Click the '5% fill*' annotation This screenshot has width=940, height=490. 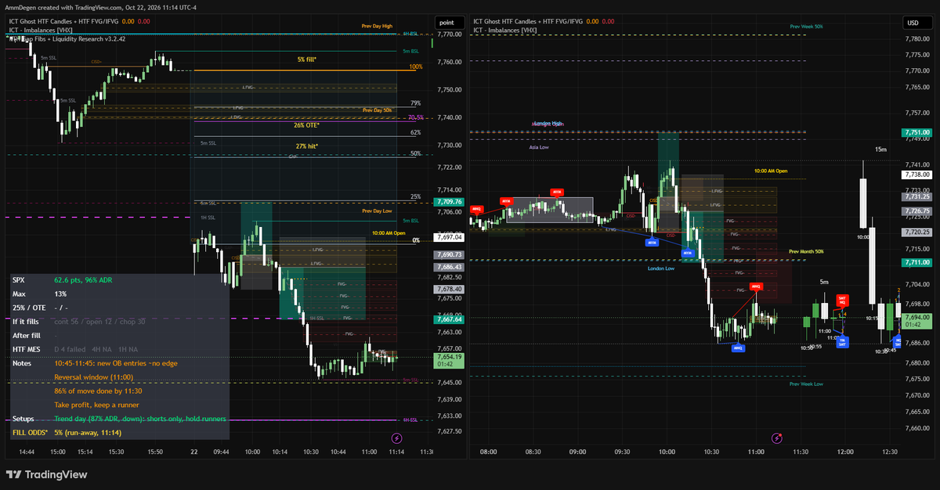(305, 59)
